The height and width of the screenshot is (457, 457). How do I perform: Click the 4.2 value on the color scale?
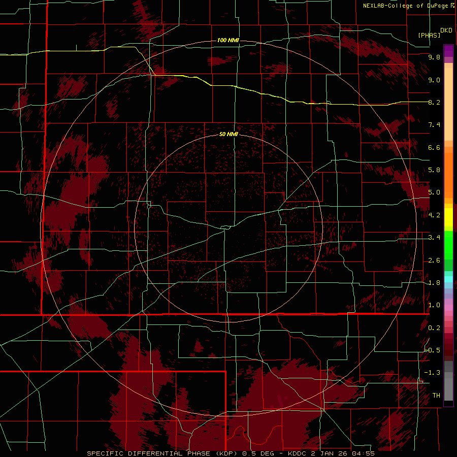tap(434, 215)
